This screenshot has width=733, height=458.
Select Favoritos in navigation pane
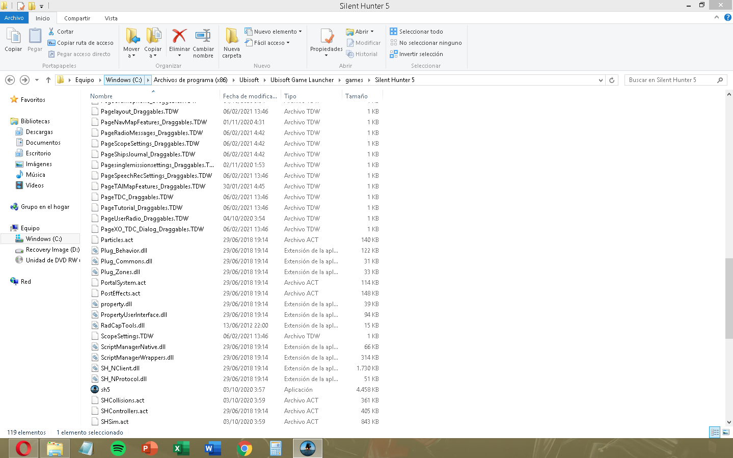tap(28, 100)
